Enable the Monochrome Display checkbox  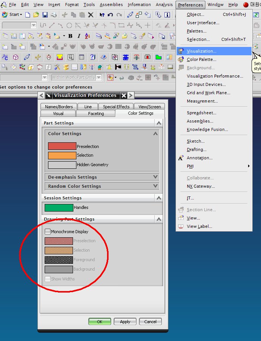click(48, 232)
